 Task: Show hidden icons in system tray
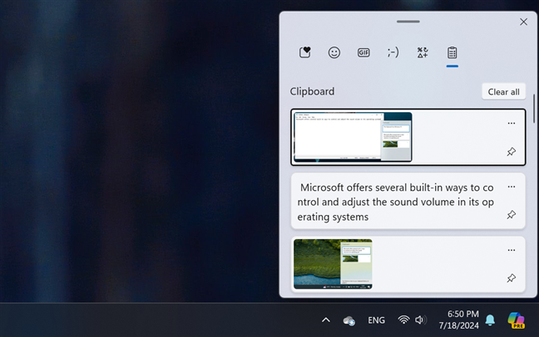(326, 320)
